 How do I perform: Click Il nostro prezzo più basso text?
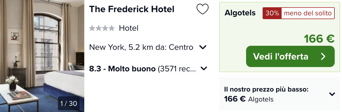click(266, 89)
